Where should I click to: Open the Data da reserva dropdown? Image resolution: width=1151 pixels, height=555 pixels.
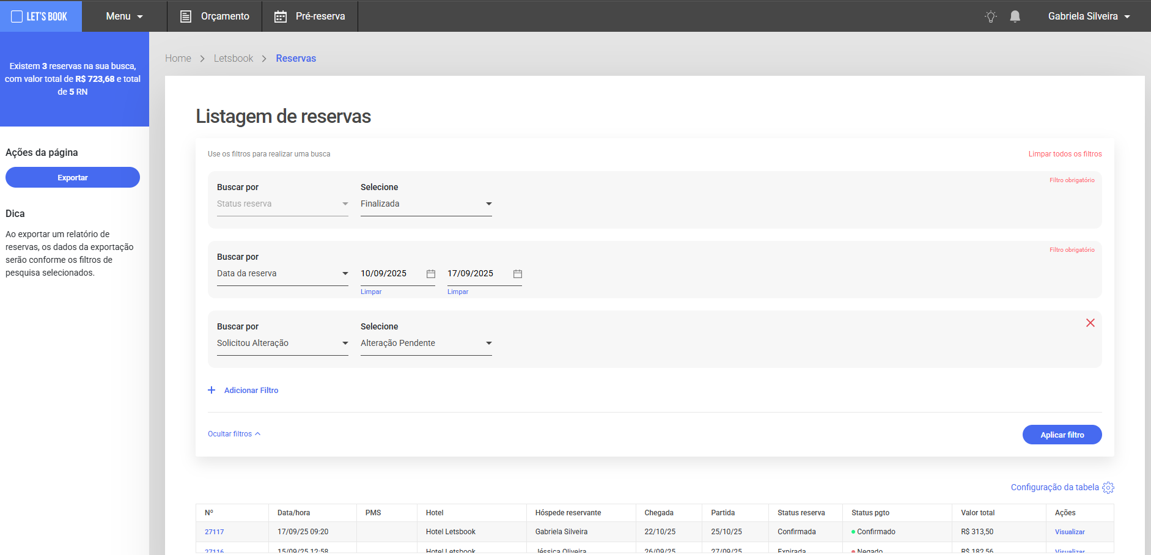(x=282, y=274)
